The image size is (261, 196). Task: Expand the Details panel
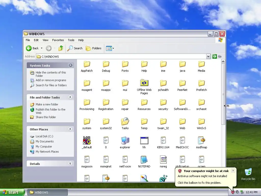point(70,164)
